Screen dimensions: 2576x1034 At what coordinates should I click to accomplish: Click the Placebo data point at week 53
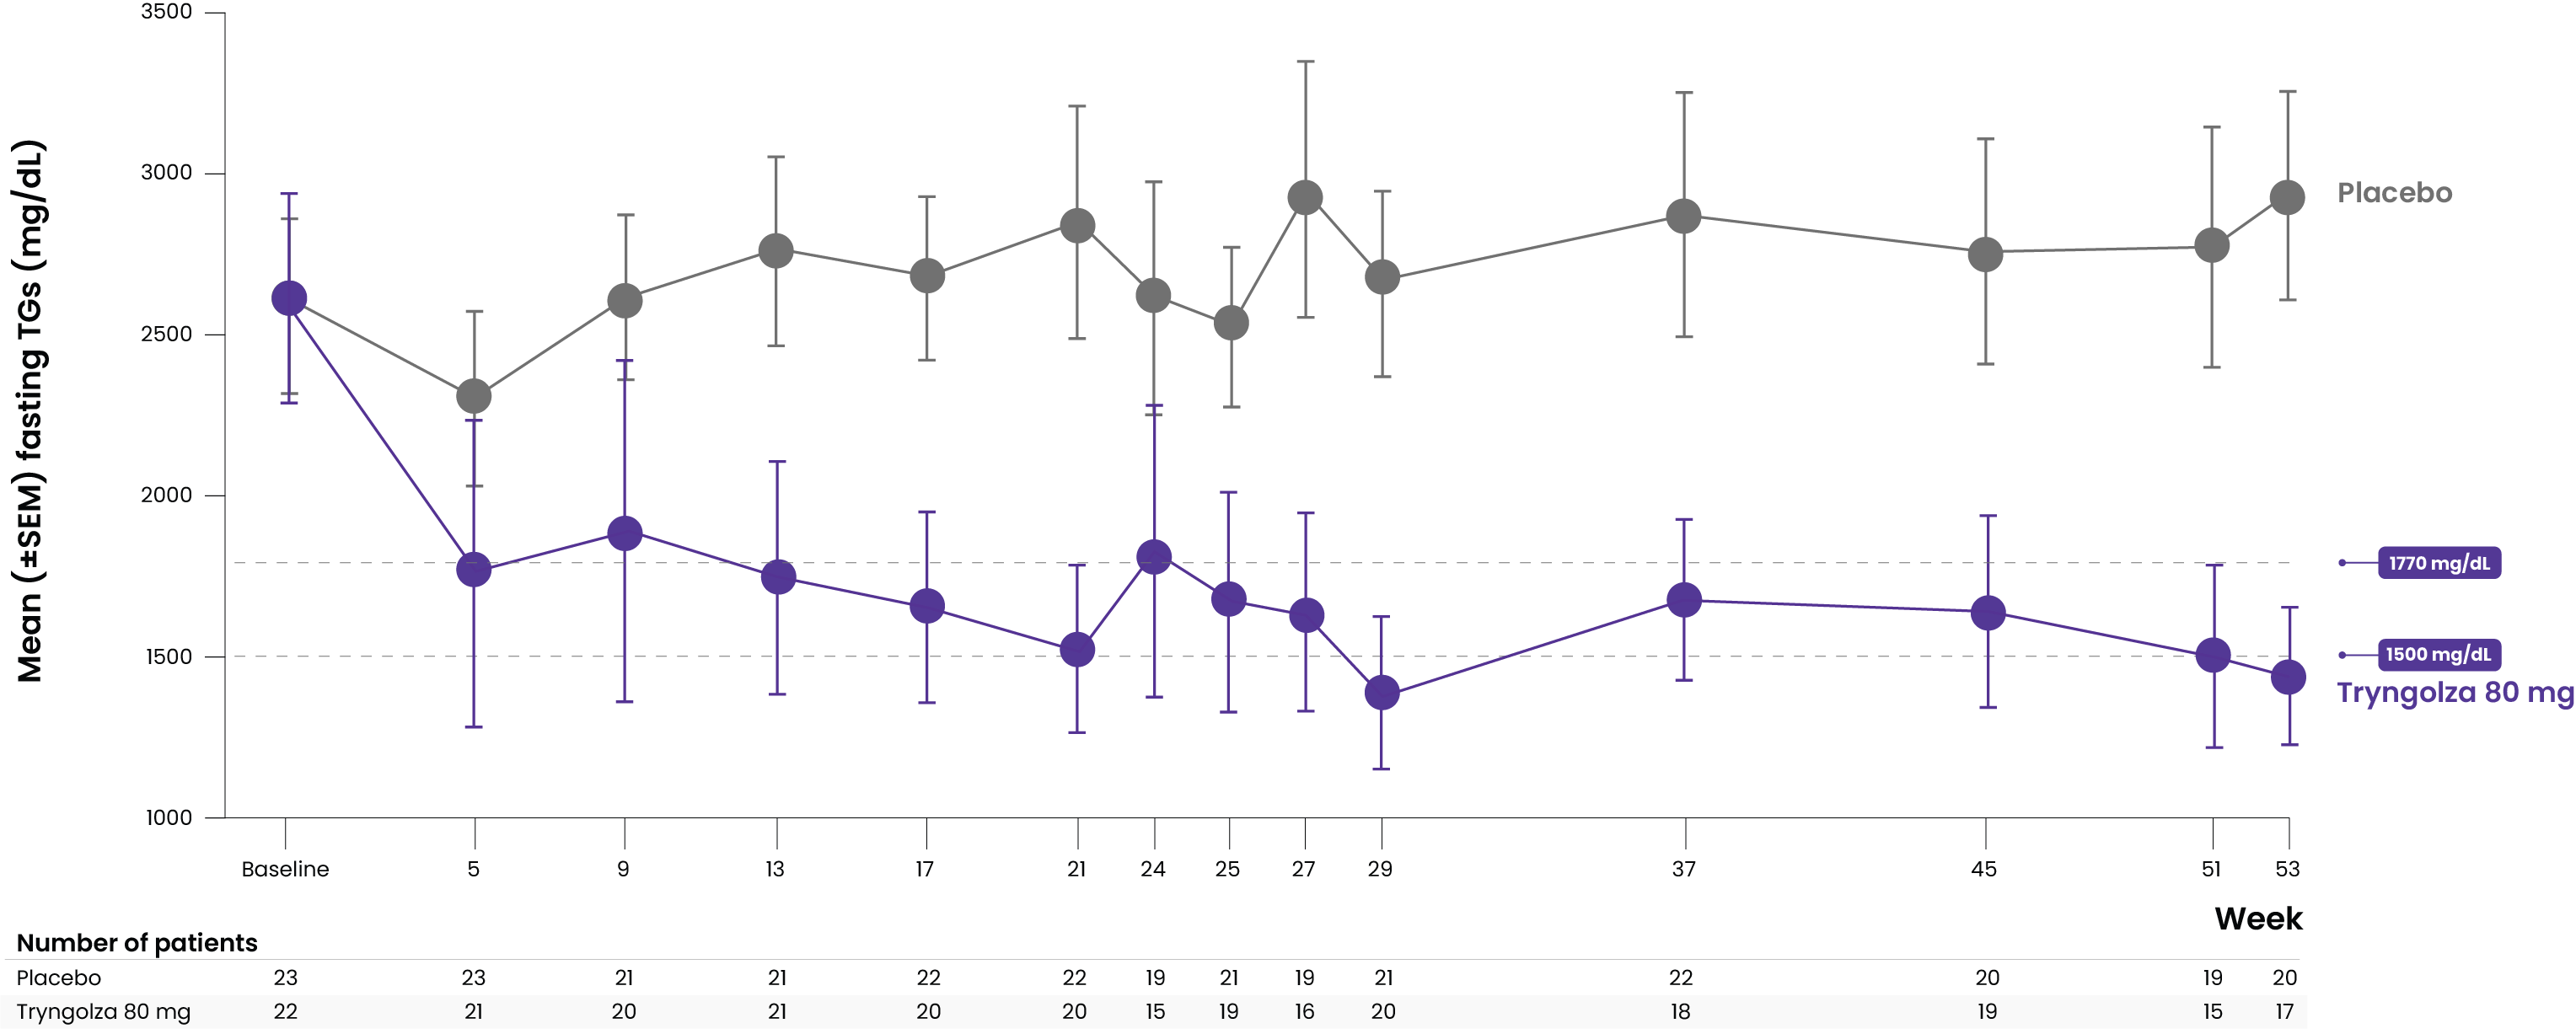[2288, 198]
